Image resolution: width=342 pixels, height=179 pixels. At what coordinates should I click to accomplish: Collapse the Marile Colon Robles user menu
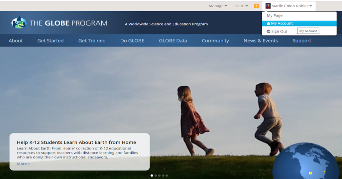tap(288, 6)
